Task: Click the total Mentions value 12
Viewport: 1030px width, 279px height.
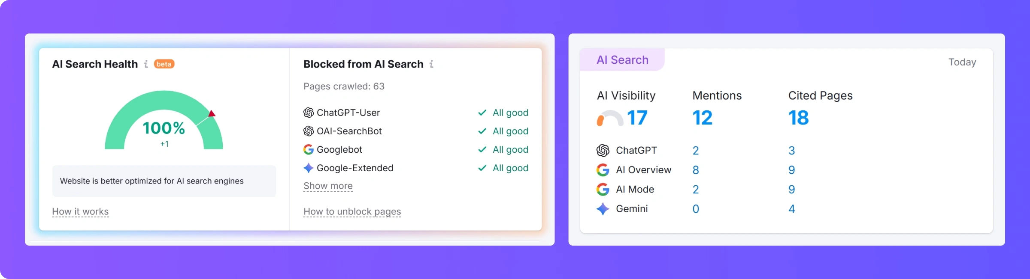Action: point(702,118)
